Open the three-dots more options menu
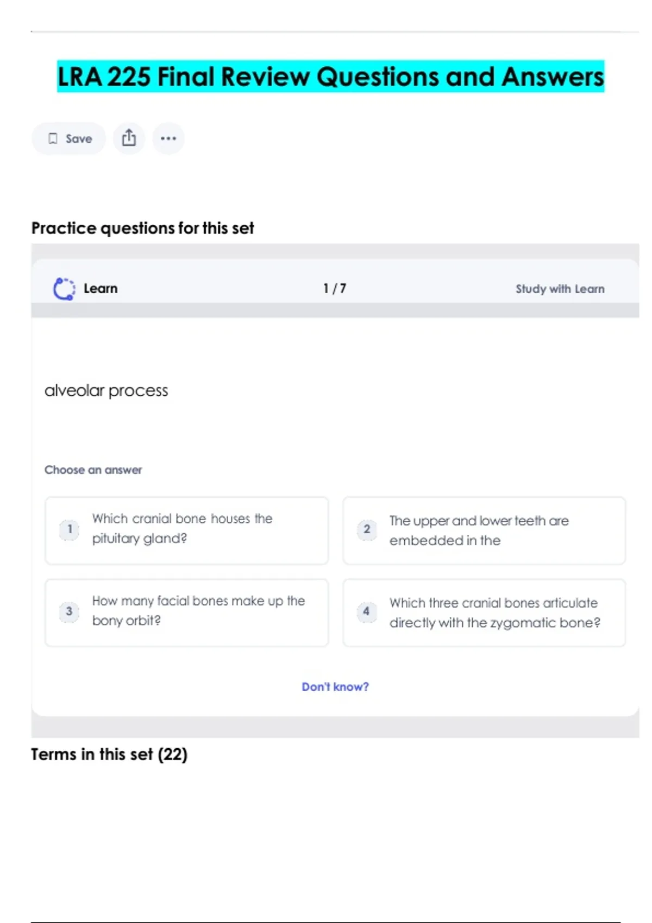Image resolution: width=652 pixels, height=923 pixels. pyautogui.click(x=168, y=138)
